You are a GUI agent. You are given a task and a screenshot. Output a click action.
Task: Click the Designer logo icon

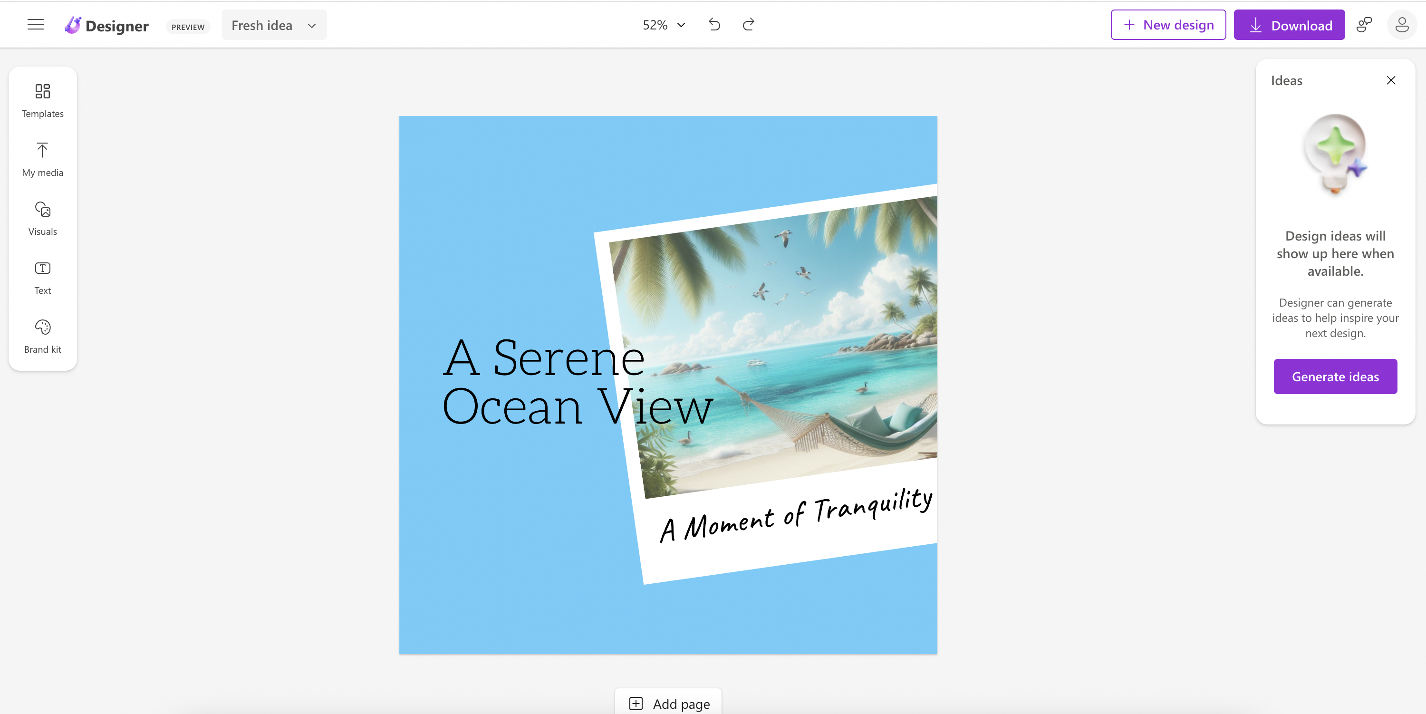tap(73, 25)
